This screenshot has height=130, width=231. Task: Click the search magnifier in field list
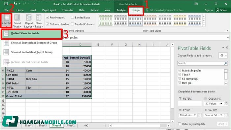coord(225,63)
